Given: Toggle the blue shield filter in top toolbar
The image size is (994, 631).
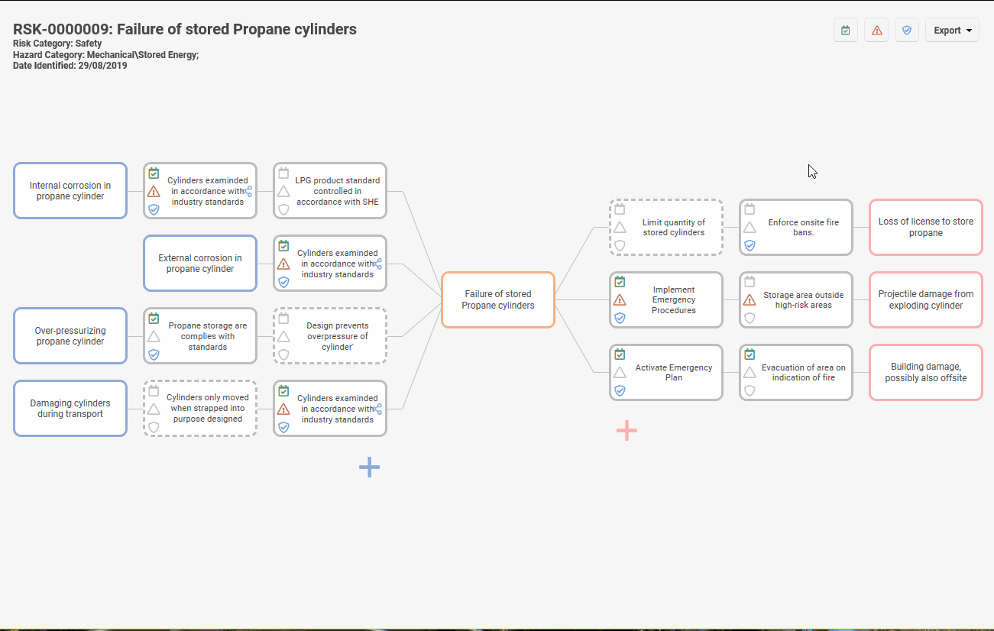Looking at the screenshot, I should [x=907, y=31].
